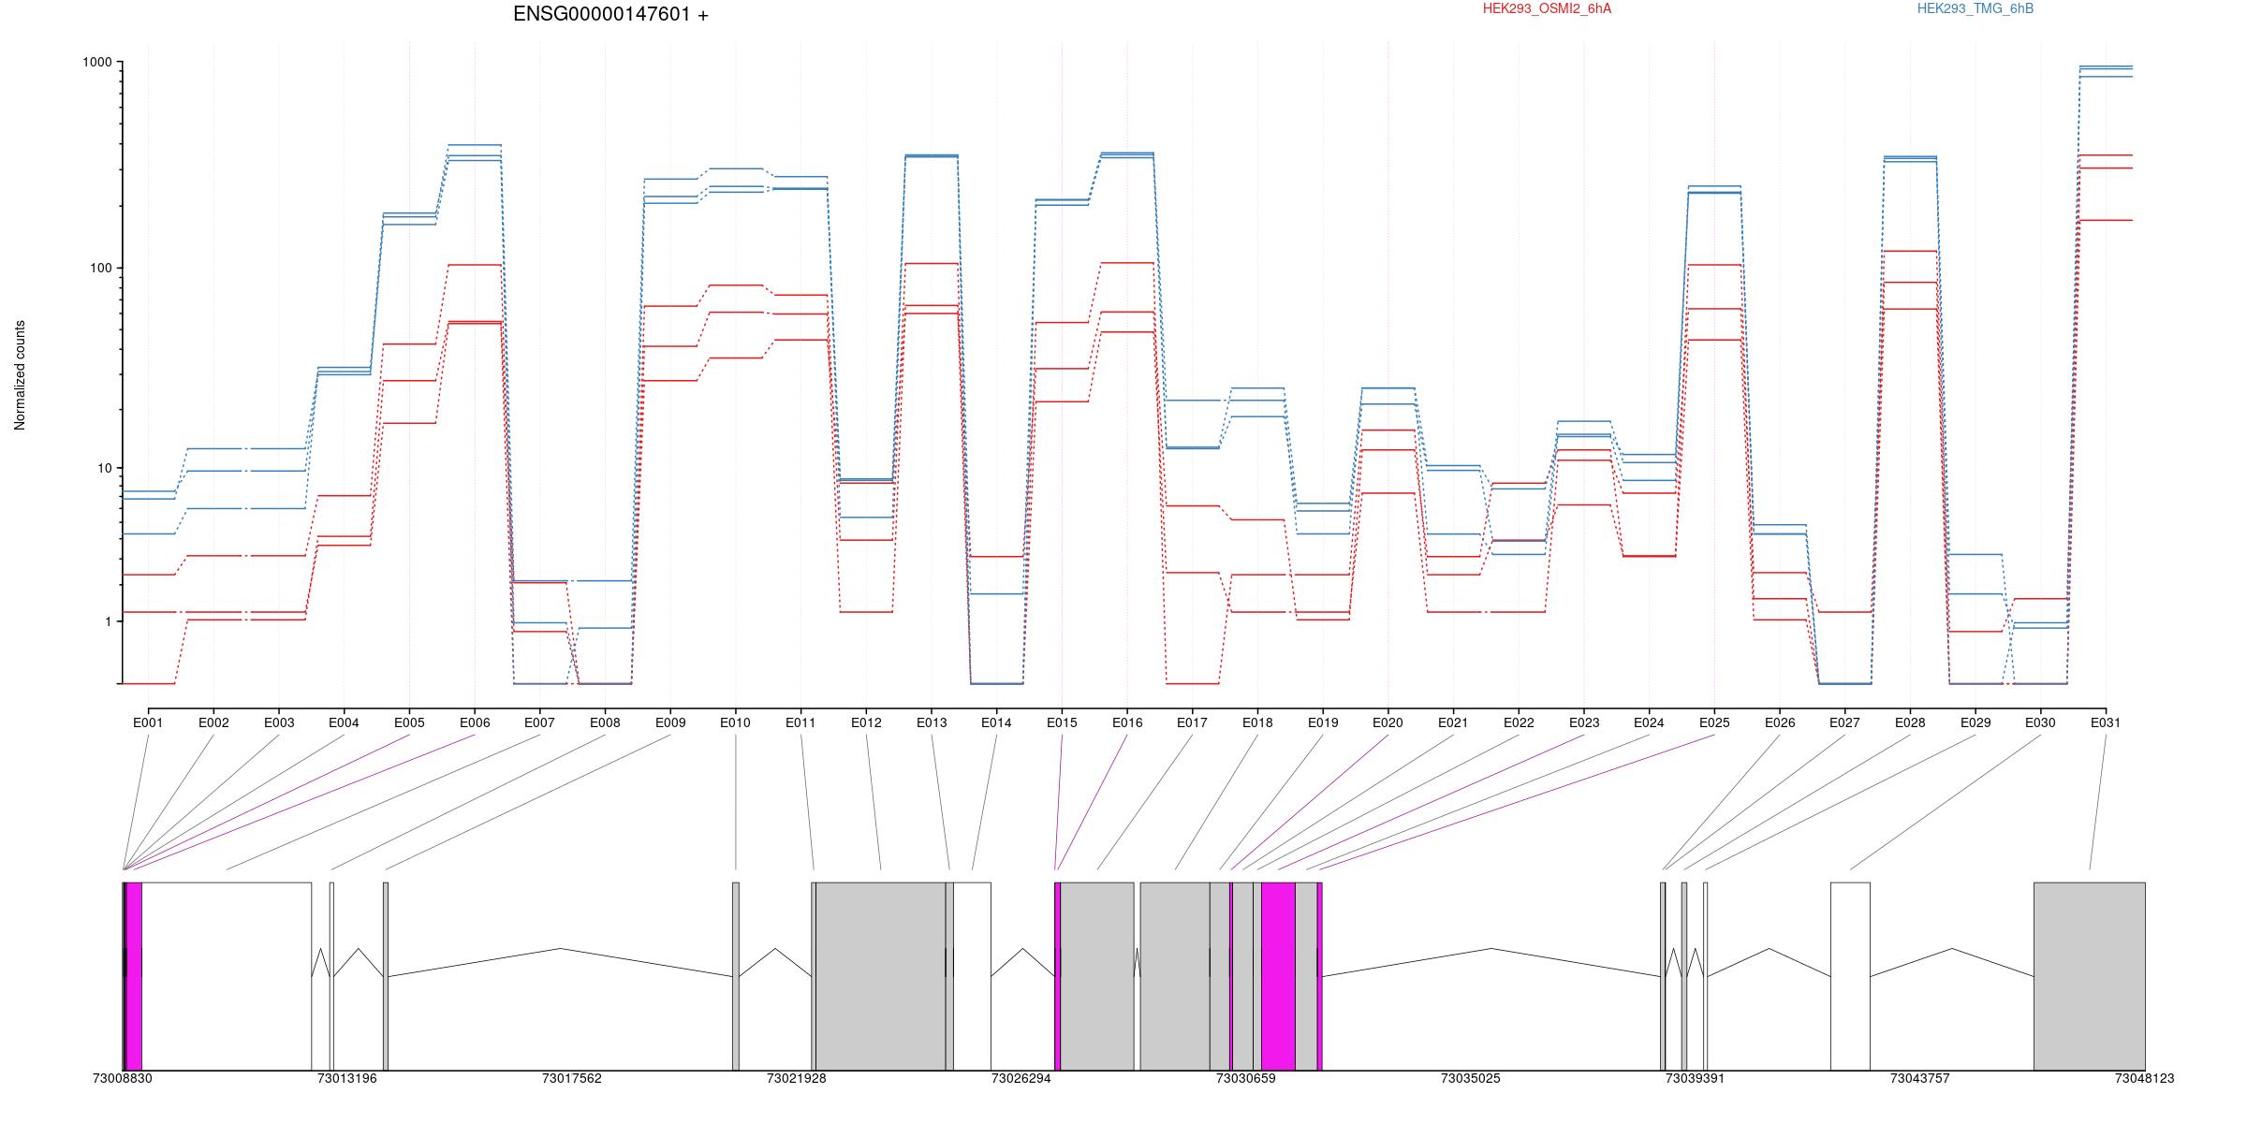2247x1123 pixels.
Task: Select exon bin label E029
Action: (1975, 722)
